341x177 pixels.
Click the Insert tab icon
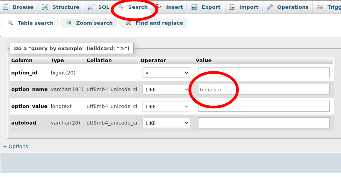(x=159, y=7)
